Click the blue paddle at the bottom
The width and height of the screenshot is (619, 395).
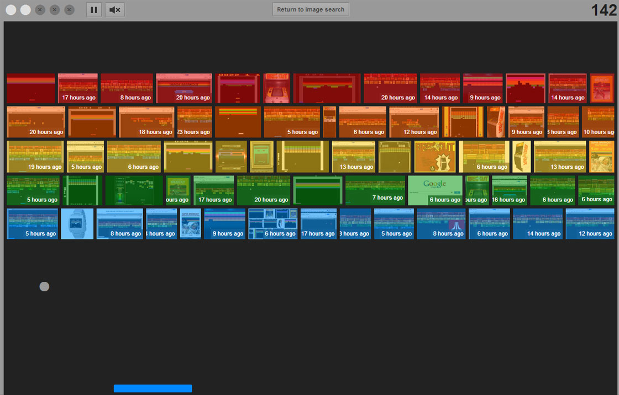(153, 388)
